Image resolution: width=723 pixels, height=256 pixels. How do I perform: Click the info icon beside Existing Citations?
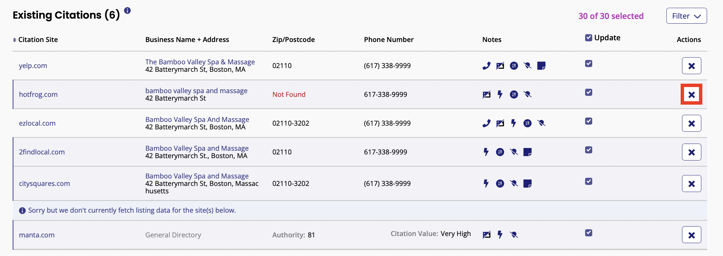click(x=127, y=10)
